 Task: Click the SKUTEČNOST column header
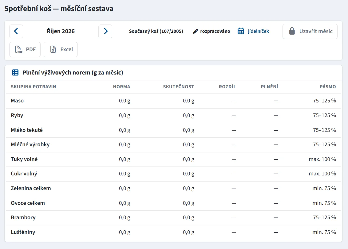point(178,87)
